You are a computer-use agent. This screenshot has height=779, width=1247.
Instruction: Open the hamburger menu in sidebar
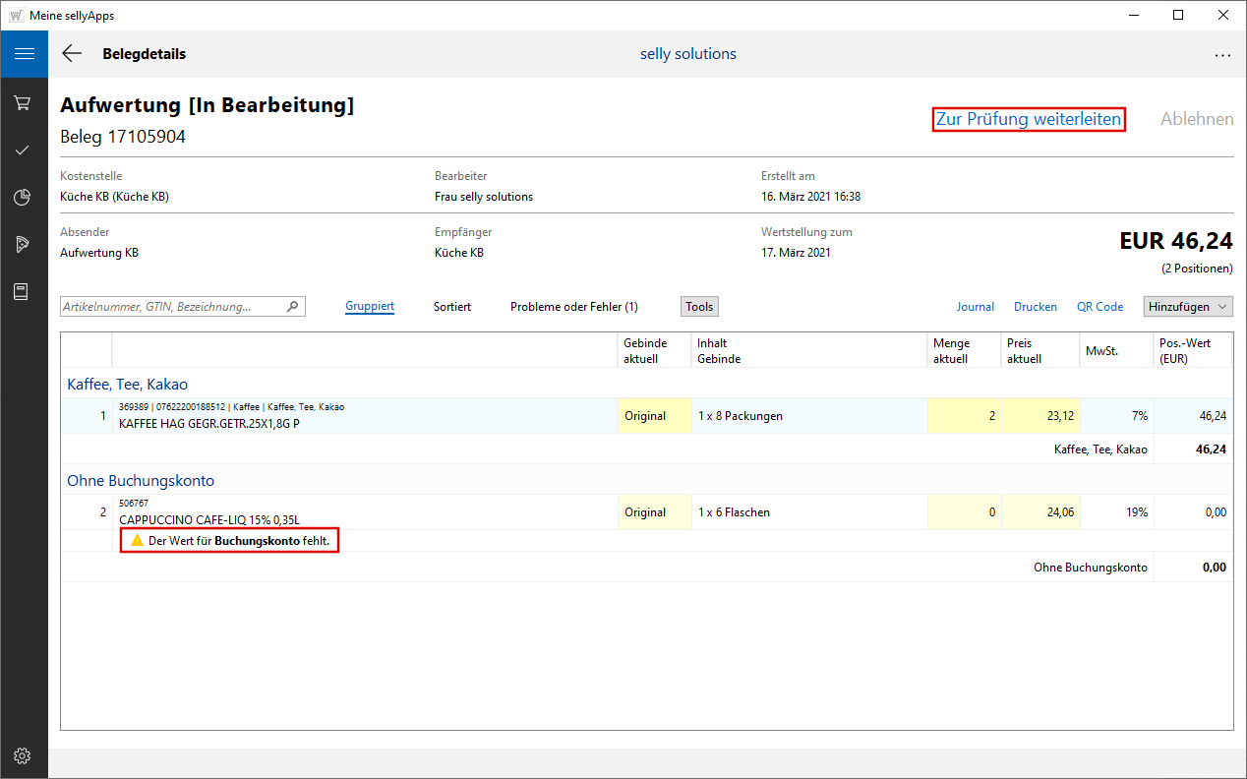point(24,54)
